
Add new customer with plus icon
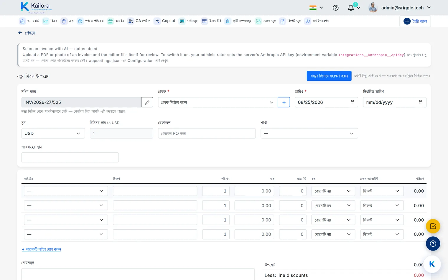click(284, 102)
